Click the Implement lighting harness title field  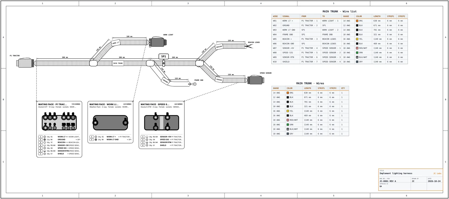coord(396,173)
